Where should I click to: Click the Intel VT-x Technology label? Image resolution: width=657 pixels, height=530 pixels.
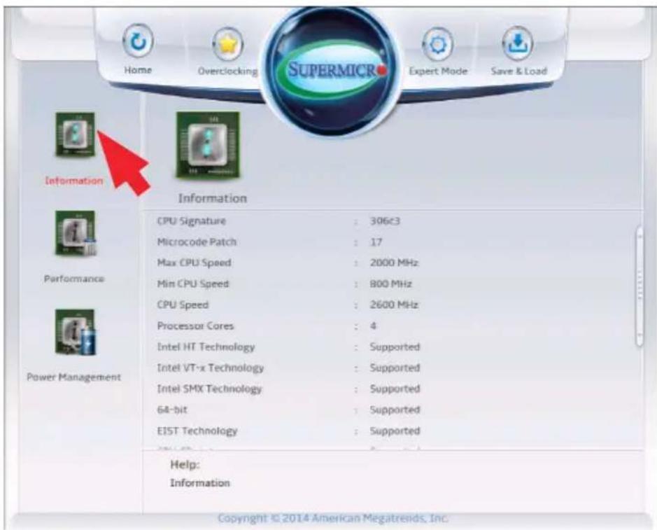[x=211, y=368]
